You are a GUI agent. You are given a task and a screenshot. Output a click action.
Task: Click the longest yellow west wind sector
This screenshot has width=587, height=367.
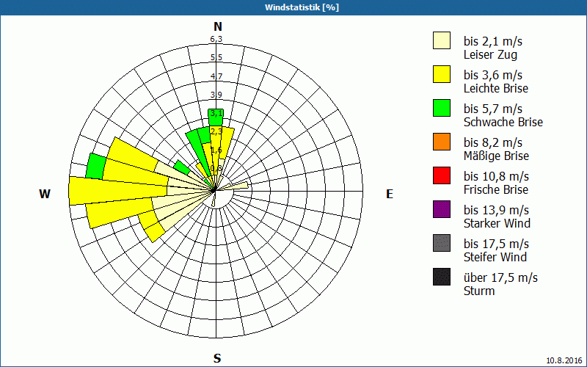[118, 191]
